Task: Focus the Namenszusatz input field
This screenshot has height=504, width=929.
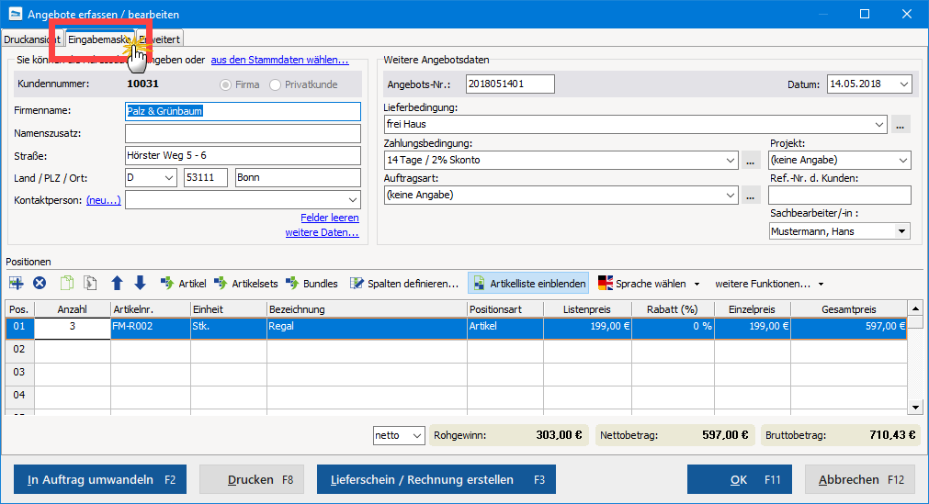Action: click(243, 133)
